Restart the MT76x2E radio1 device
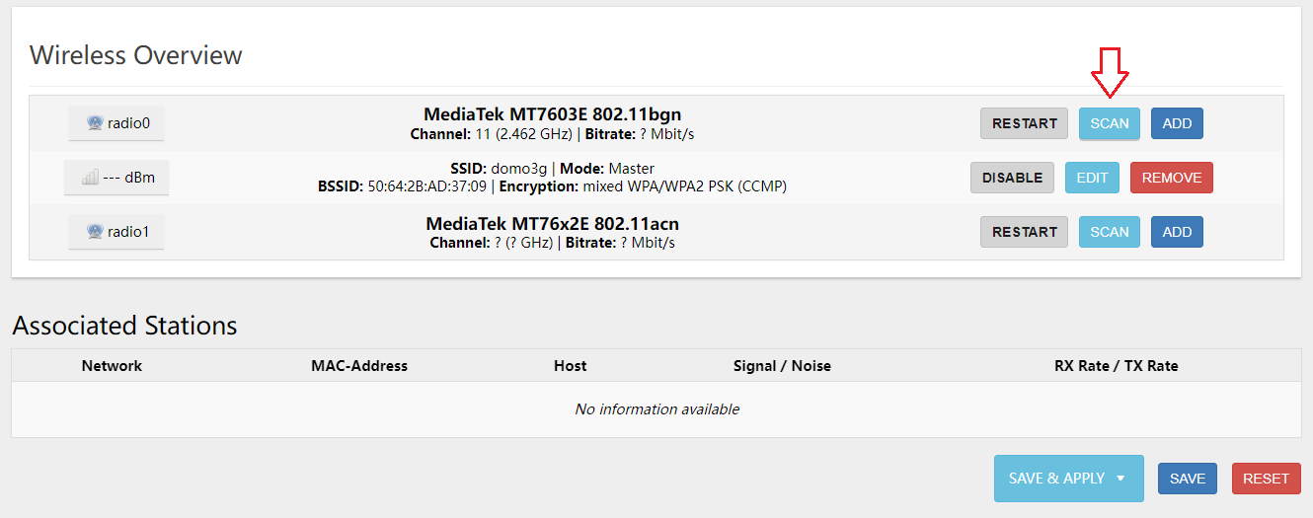The width and height of the screenshot is (1313, 518). tap(1024, 232)
